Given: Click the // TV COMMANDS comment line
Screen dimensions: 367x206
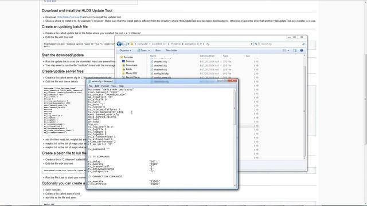Looking at the screenshot, I should click(x=99, y=156).
